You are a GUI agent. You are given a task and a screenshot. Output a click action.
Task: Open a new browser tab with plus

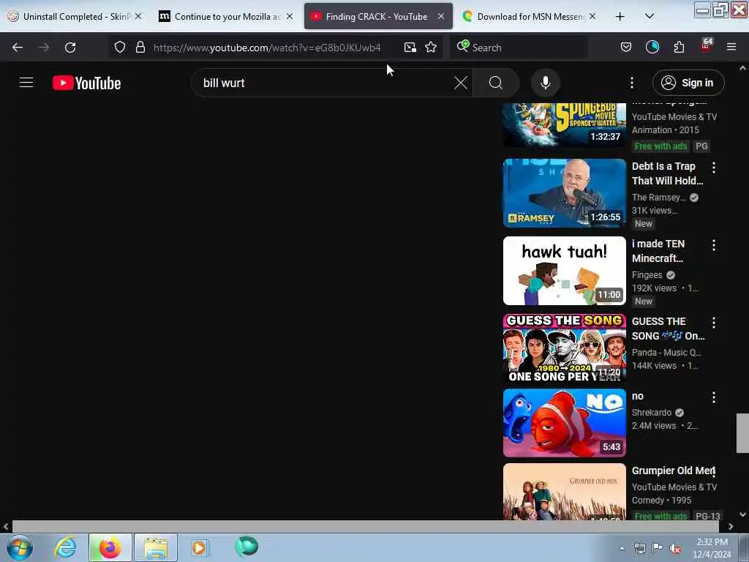[620, 17]
